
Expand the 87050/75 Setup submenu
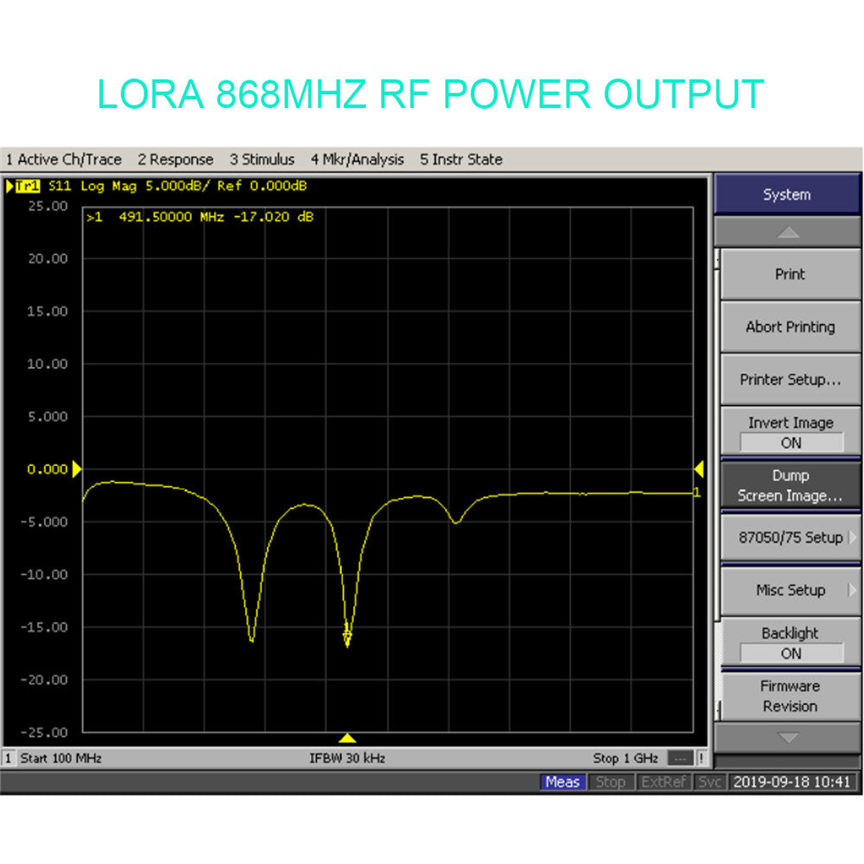point(790,537)
